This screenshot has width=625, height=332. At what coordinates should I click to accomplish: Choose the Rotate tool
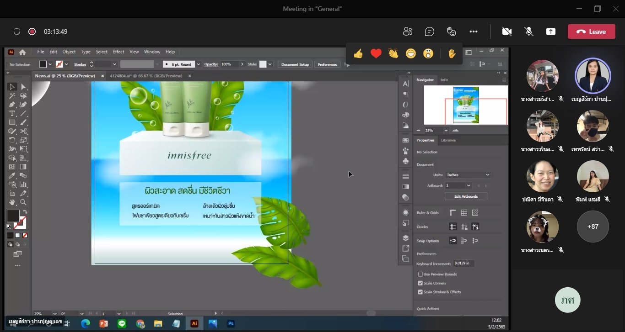pos(12,140)
